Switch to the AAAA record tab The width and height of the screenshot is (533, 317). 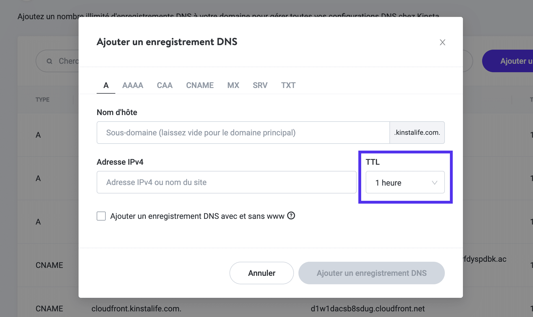point(133,85)
